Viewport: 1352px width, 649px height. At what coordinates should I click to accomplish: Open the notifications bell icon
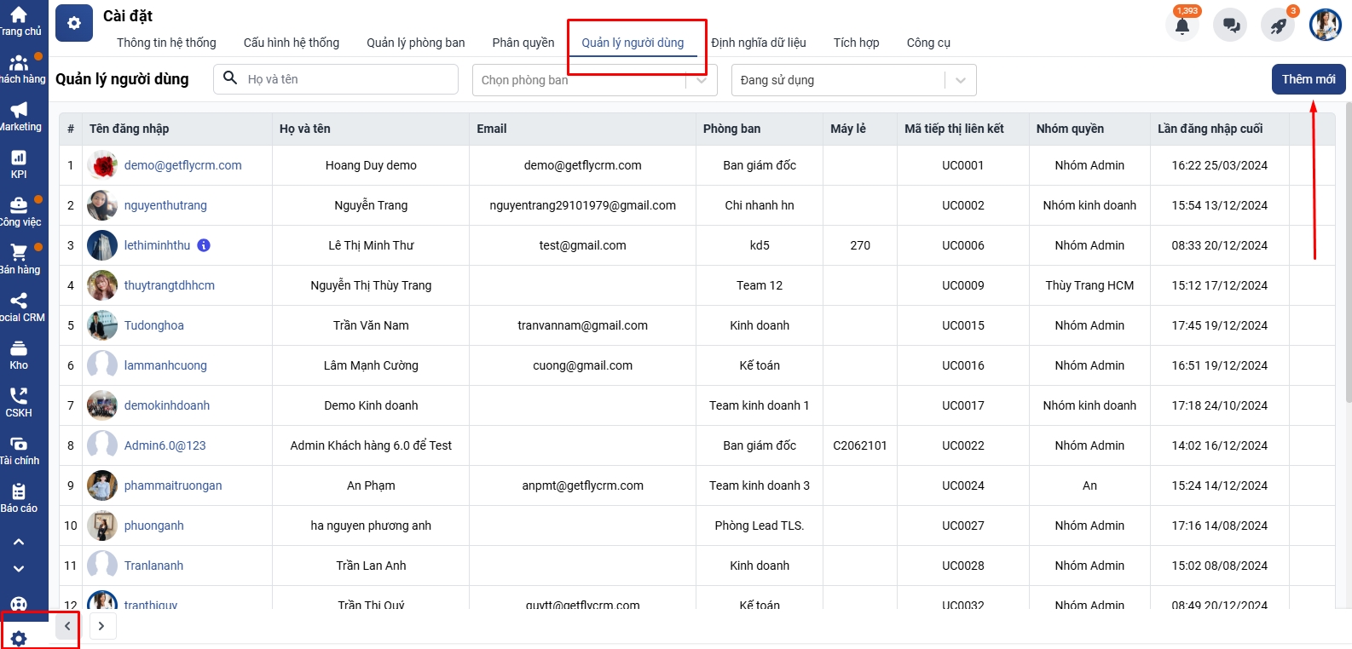[x=1182, y=26]
